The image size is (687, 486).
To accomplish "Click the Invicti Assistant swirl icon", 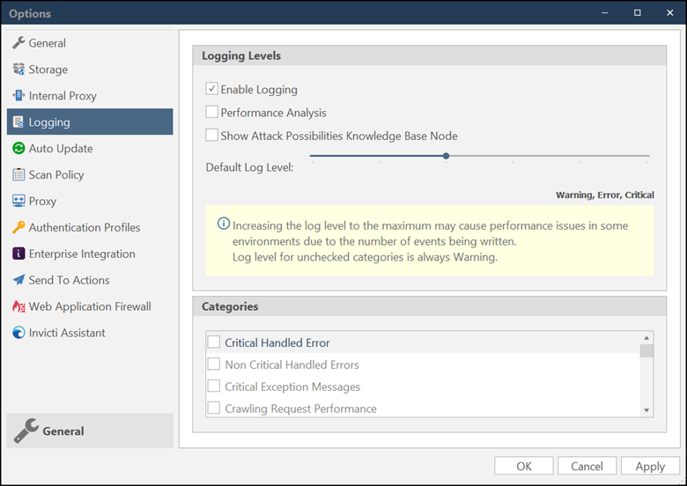I will point(18,333).
